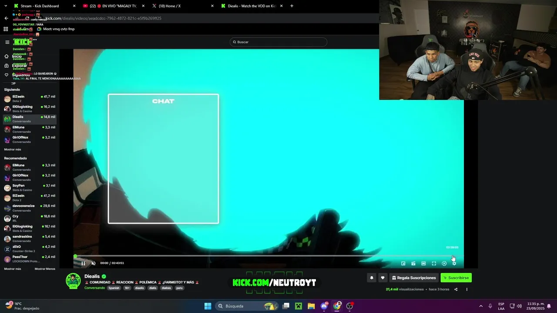Viewport: 557px width, 313px height.
Task: Open Chrome from the taskbar
Action: click(337, 306)
